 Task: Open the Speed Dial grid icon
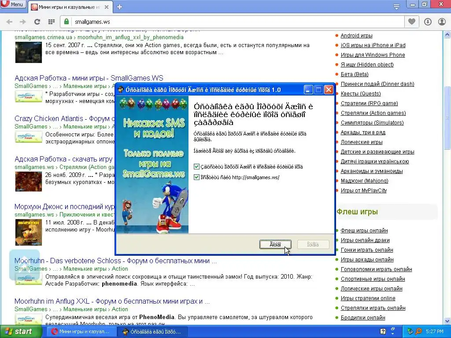coord(52,22)
